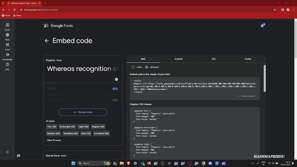The width and height of the screenshot is (297, 167).
Task: Expand styles with View 10 more
Action: (x=54, y=140)
